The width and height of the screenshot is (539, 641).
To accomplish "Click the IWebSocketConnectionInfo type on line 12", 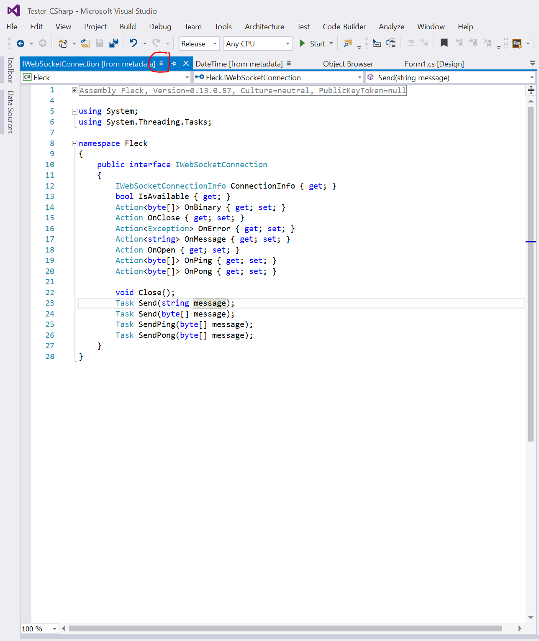I will click(x=171, y=186).
